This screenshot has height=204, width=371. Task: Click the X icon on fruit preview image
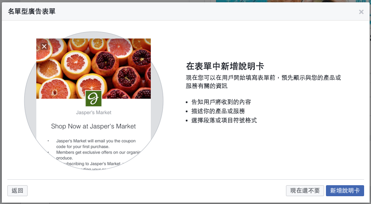point(44,46)
